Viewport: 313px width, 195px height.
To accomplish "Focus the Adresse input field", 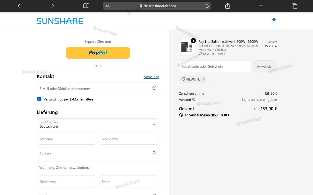I will tap(98, 153).
